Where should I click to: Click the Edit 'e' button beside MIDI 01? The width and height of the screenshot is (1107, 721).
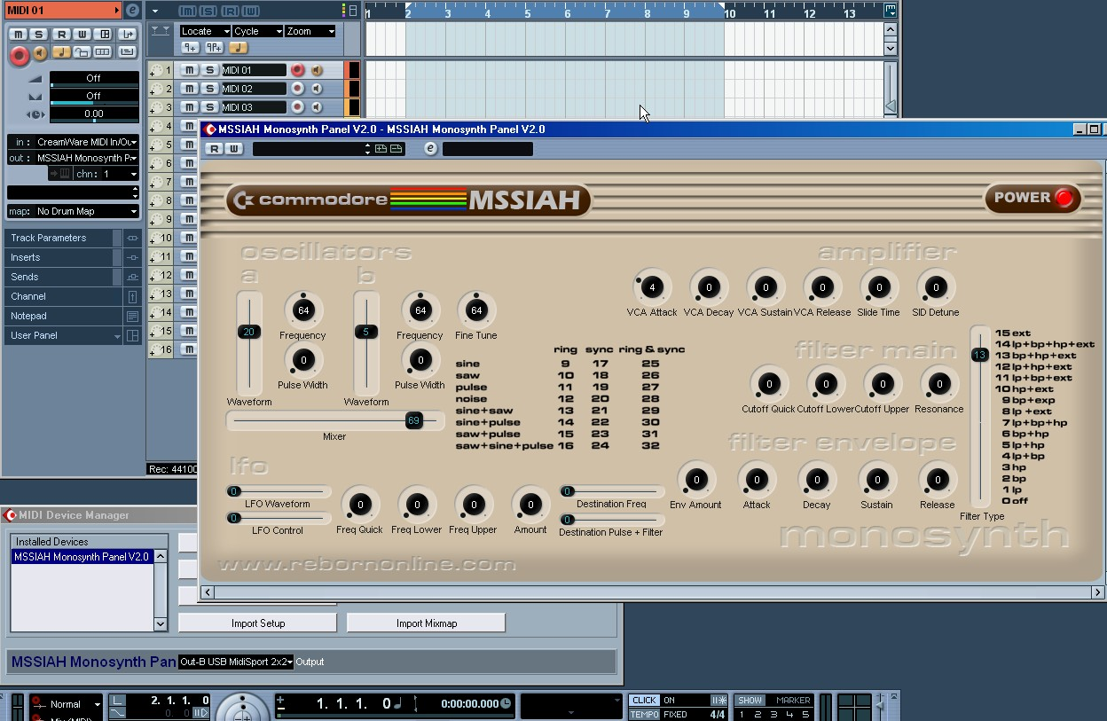click(x=132, y=11)
